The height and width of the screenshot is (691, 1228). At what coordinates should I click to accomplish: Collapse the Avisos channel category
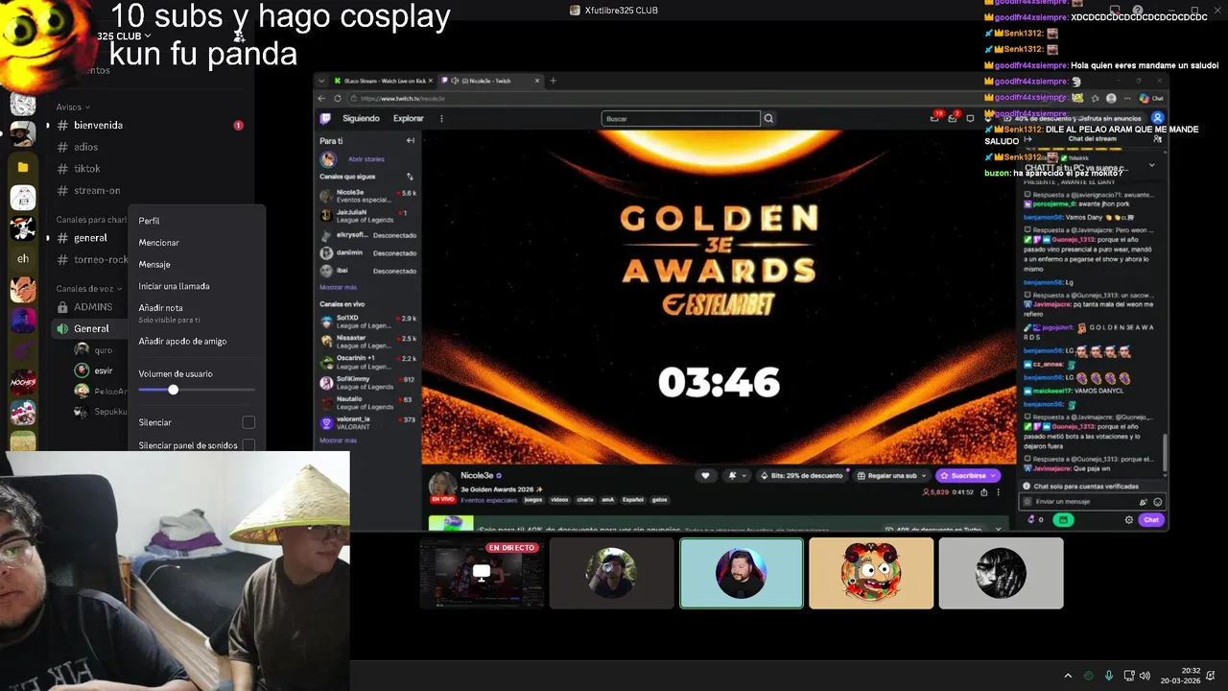tap(73, 107)
